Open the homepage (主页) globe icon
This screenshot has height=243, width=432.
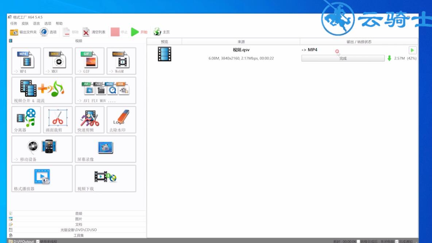[157, 32]
